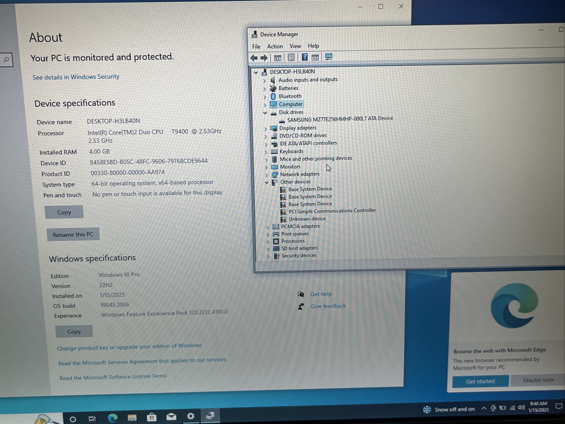The image size is (565, 424).
Task: Open Microsoft Store from the taskbar
Action: pyautogui.click(x=152, y=417)
